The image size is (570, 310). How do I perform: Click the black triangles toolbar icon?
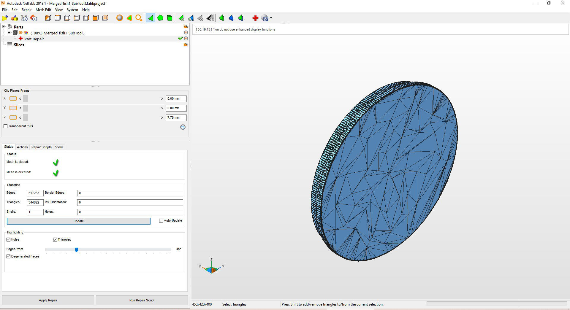[x=210, y=18]
